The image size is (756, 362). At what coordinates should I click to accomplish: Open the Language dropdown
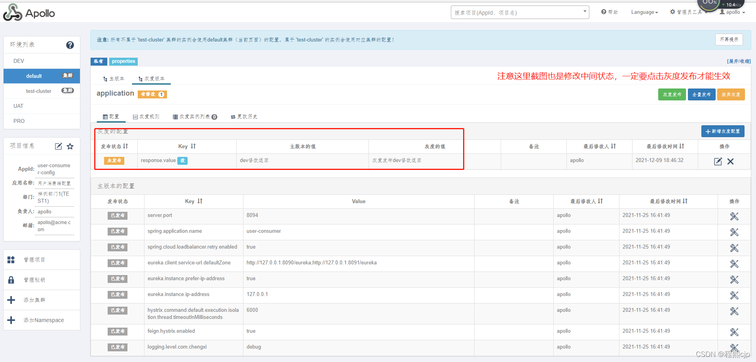[644, 12]
